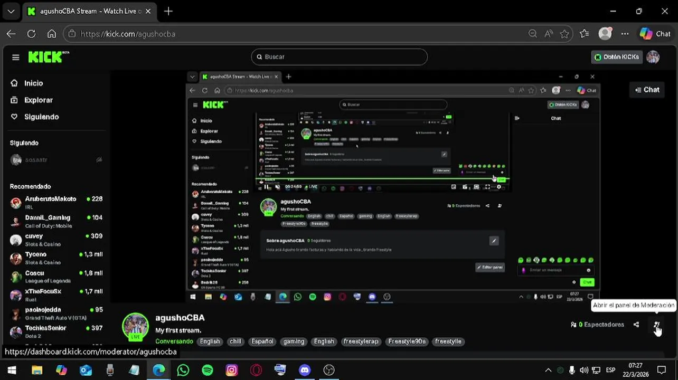Open Copilot Chat in Edge toolbar
Viewport: 678px width, 380px height.
pos(655,34)
